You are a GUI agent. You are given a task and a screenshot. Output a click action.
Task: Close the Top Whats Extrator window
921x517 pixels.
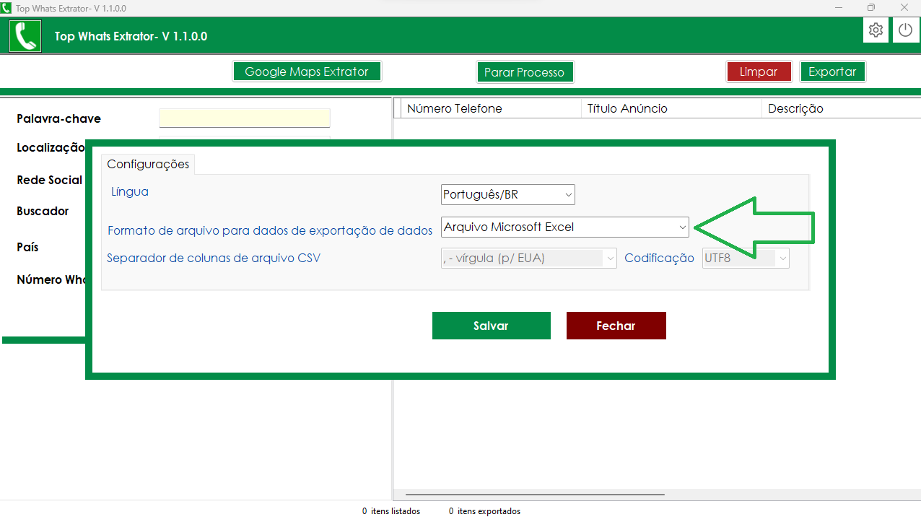pos(904,7)
